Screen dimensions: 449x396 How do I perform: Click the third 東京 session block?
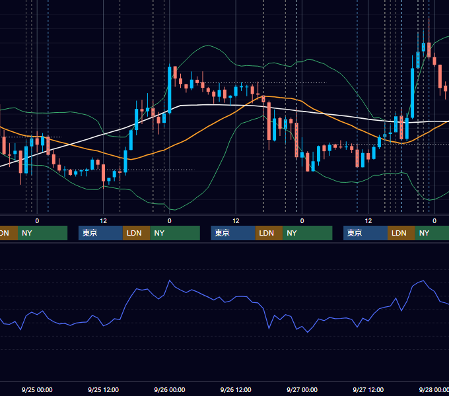365,233
